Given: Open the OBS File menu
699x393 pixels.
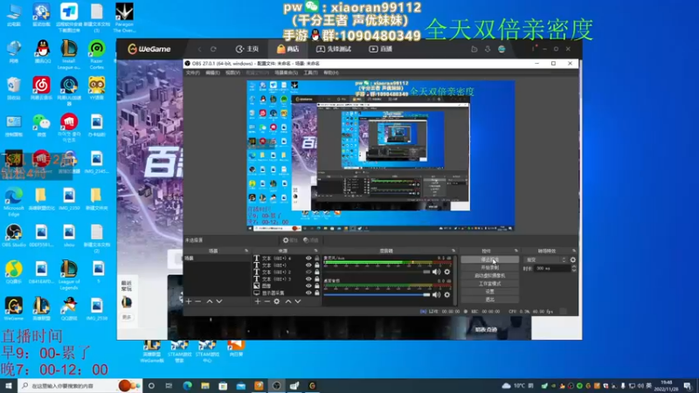Looking at the screenshot, I should [192, 72].
